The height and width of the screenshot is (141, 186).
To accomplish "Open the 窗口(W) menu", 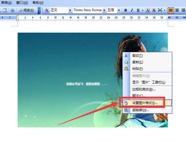I will pos(21,2).
